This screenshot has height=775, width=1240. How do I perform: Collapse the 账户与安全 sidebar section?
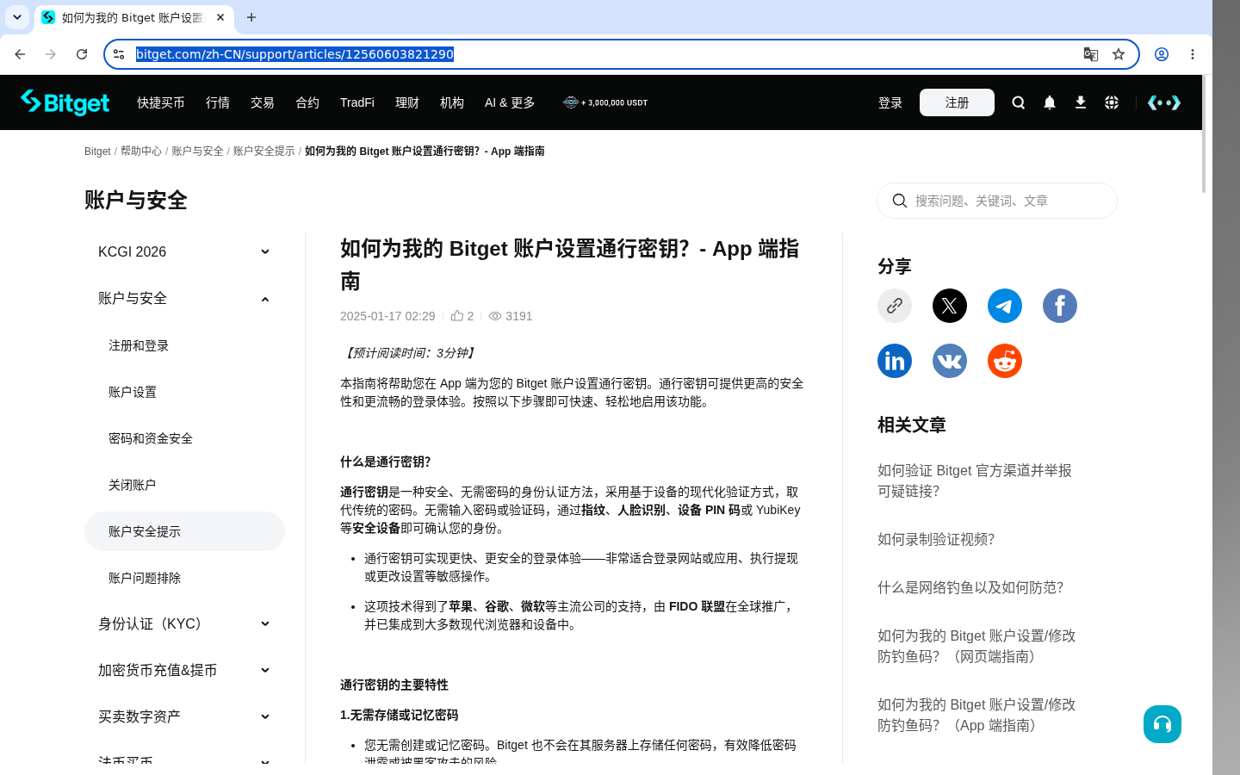coord(184,298)
